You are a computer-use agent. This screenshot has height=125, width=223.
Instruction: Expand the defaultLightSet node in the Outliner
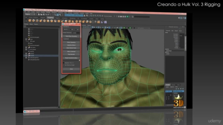(x=26, y=58)
